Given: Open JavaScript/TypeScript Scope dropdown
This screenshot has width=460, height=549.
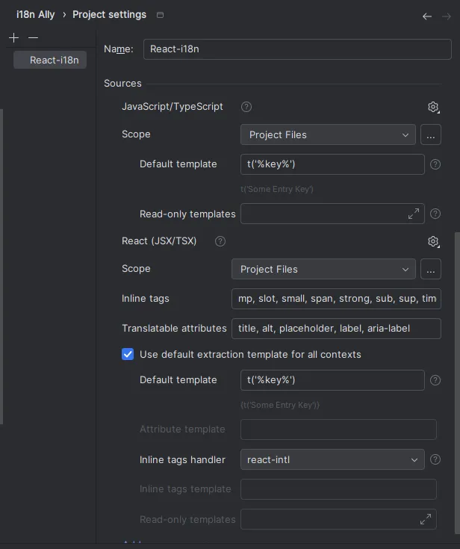Looking at the screenshot, I should point(328,135).
